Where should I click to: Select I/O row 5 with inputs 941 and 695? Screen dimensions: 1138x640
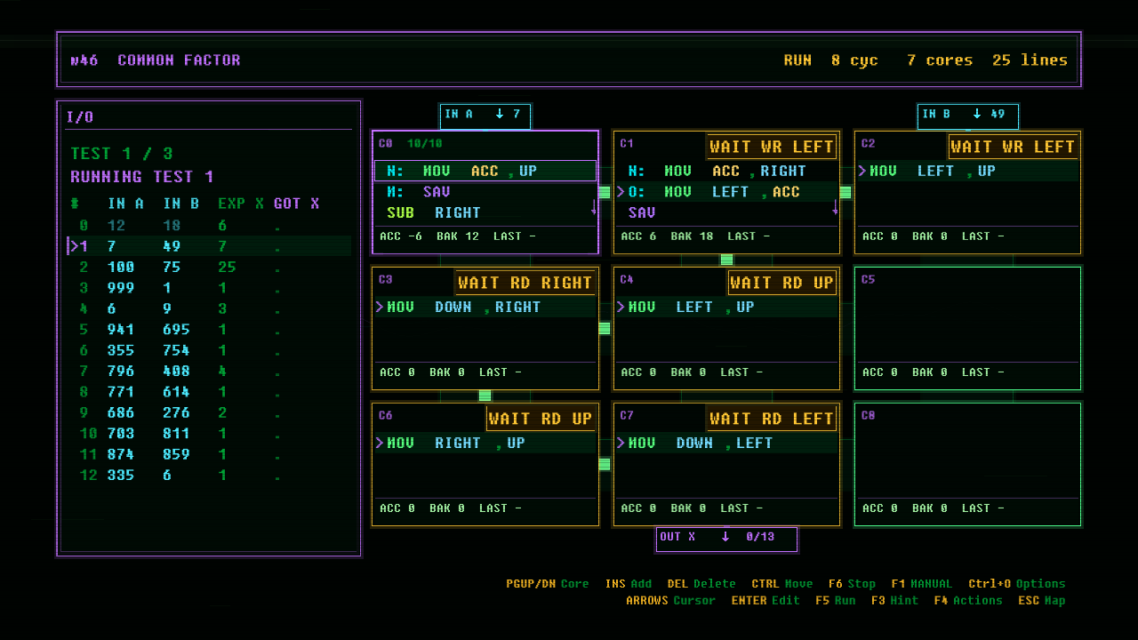pyautogui.click(x=210, y=330)
